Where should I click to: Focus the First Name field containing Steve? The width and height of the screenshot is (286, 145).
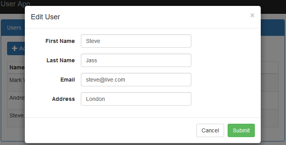[136, 41]
